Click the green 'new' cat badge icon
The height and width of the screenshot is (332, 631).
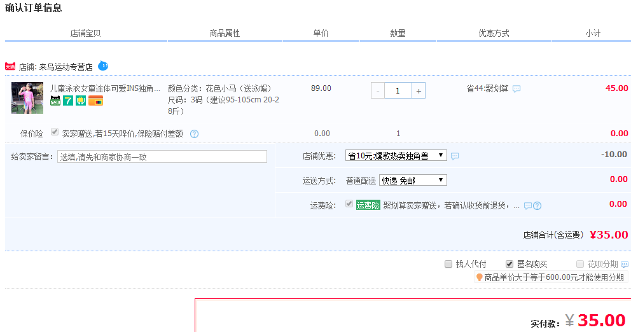(x=55, y=100)
